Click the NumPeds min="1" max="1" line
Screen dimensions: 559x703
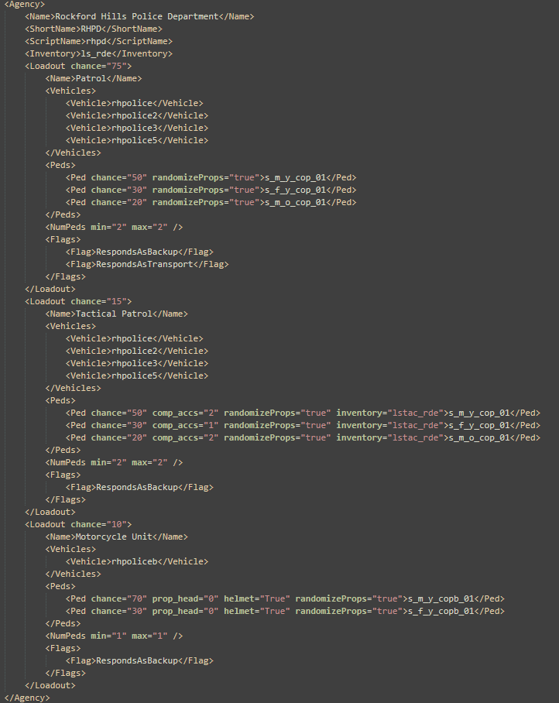114,636
